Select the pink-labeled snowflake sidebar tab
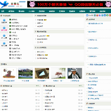The width and height of the screenshot is (111, 111). coord(4,29)
